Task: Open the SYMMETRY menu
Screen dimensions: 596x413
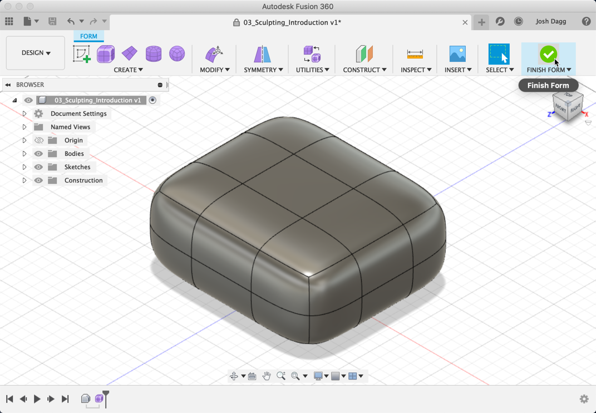Action: tap(263, 70)
